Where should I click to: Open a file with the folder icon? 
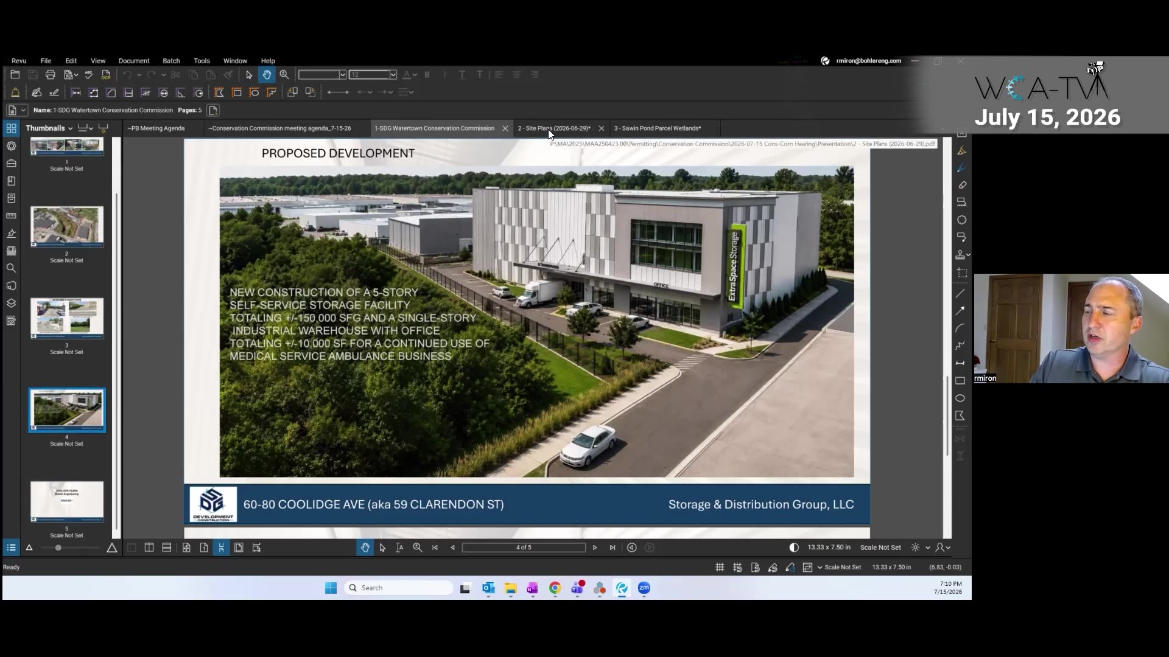click(x=15, y=75)
